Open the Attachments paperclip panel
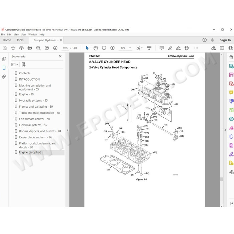This screenshot has height=234, width=234. pyautogui.click(x=4, y=77)
